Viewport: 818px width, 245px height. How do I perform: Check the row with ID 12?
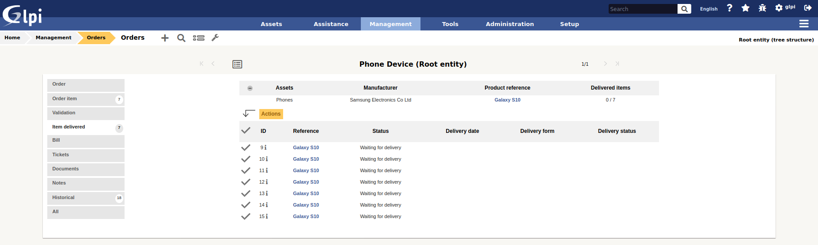click(x=246, y=182)
